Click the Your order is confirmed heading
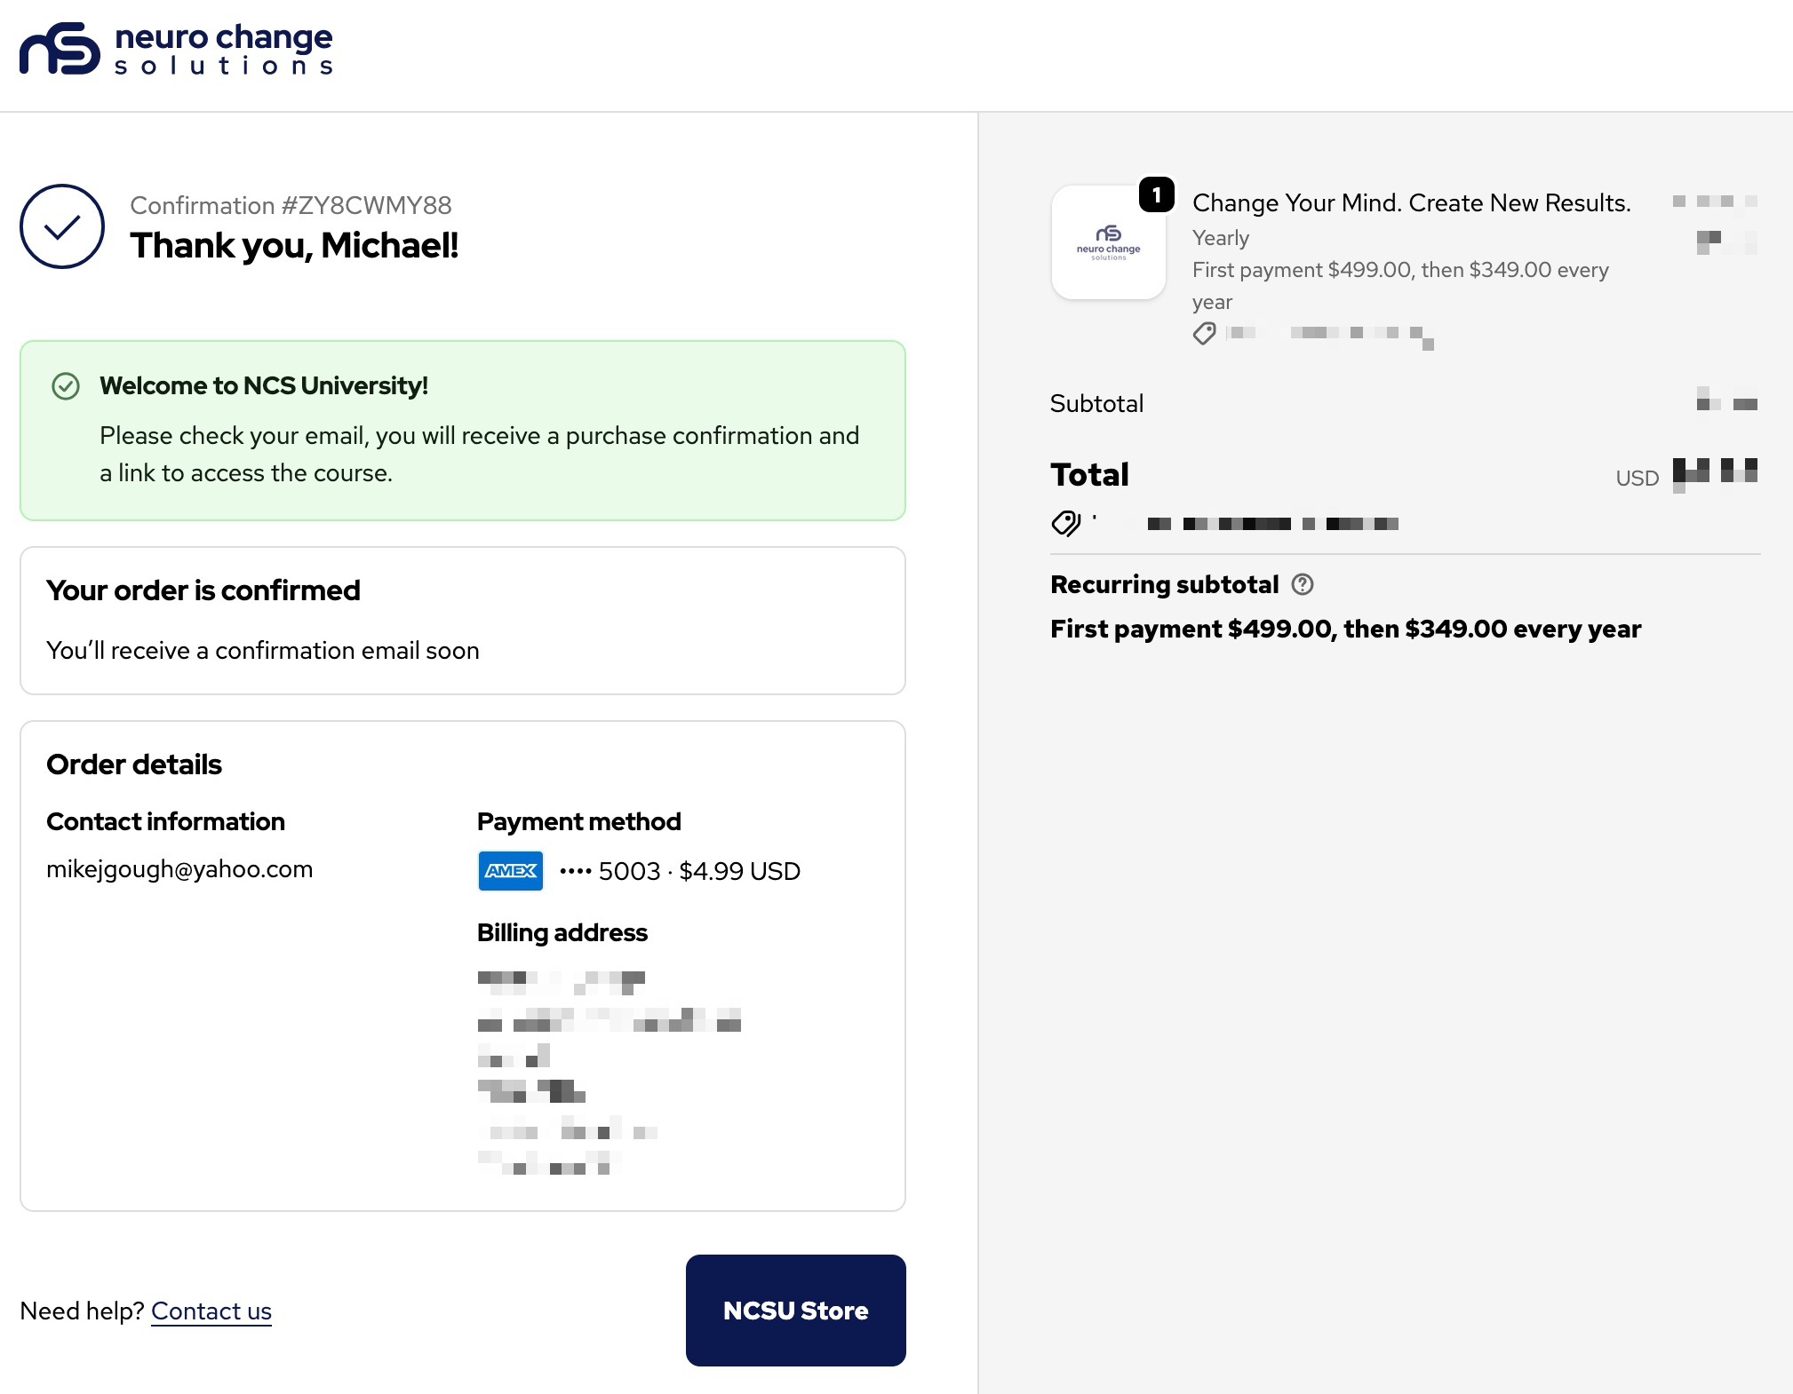 point(203,590)
